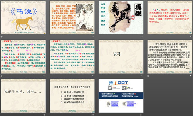The height and width of the screenshot is (116, 193).
Task: Click the question text 如果你怀才不遇 on slide 10
Action: coord(73,87)
